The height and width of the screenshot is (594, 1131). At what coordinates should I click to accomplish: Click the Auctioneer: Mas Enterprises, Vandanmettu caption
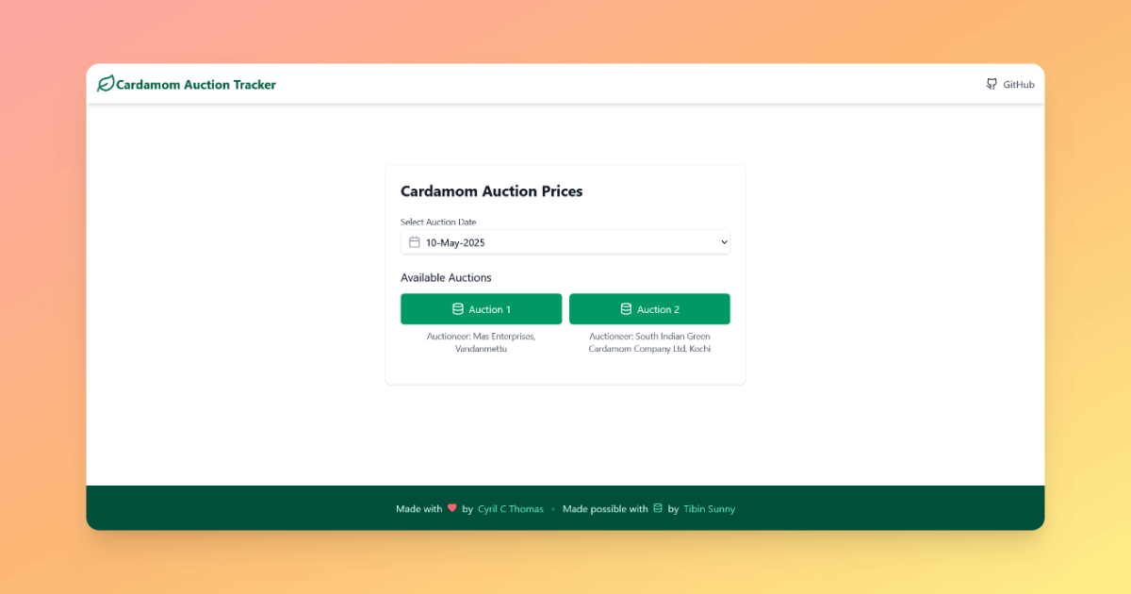(481, 342)
